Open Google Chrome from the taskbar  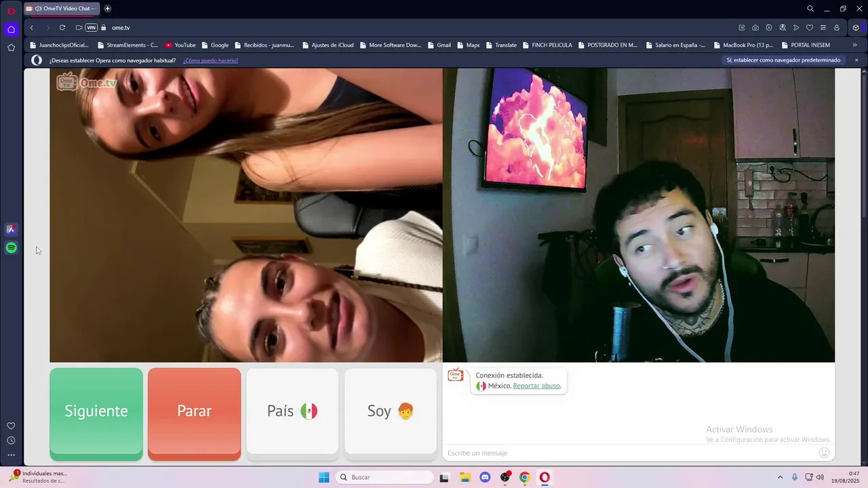(x=524, y=477)
